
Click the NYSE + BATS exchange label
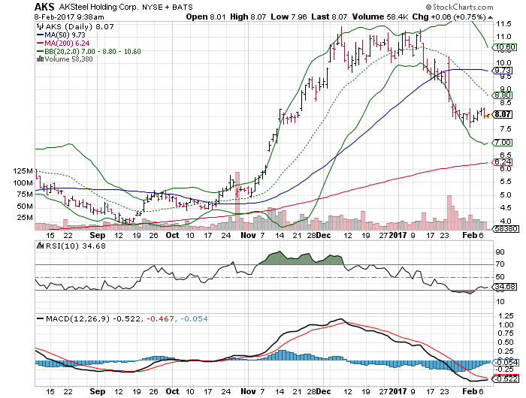coord(168,7)
